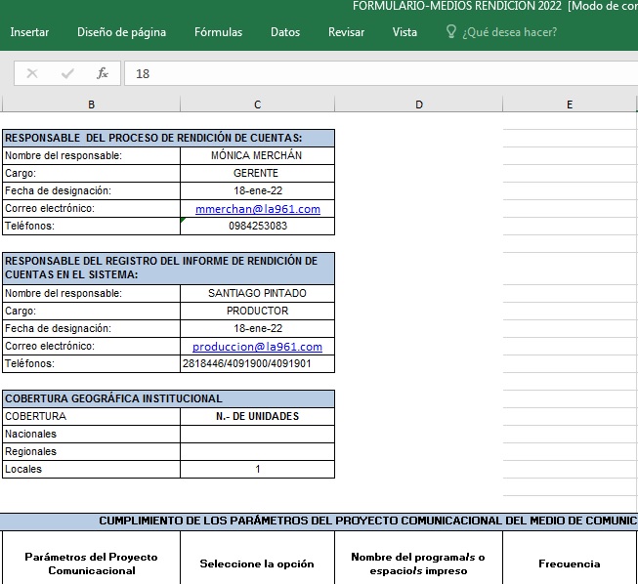Click the Locales unit count cell
Image resolution: width=638 pixels, height=584 pixels.
pos(257,470)
